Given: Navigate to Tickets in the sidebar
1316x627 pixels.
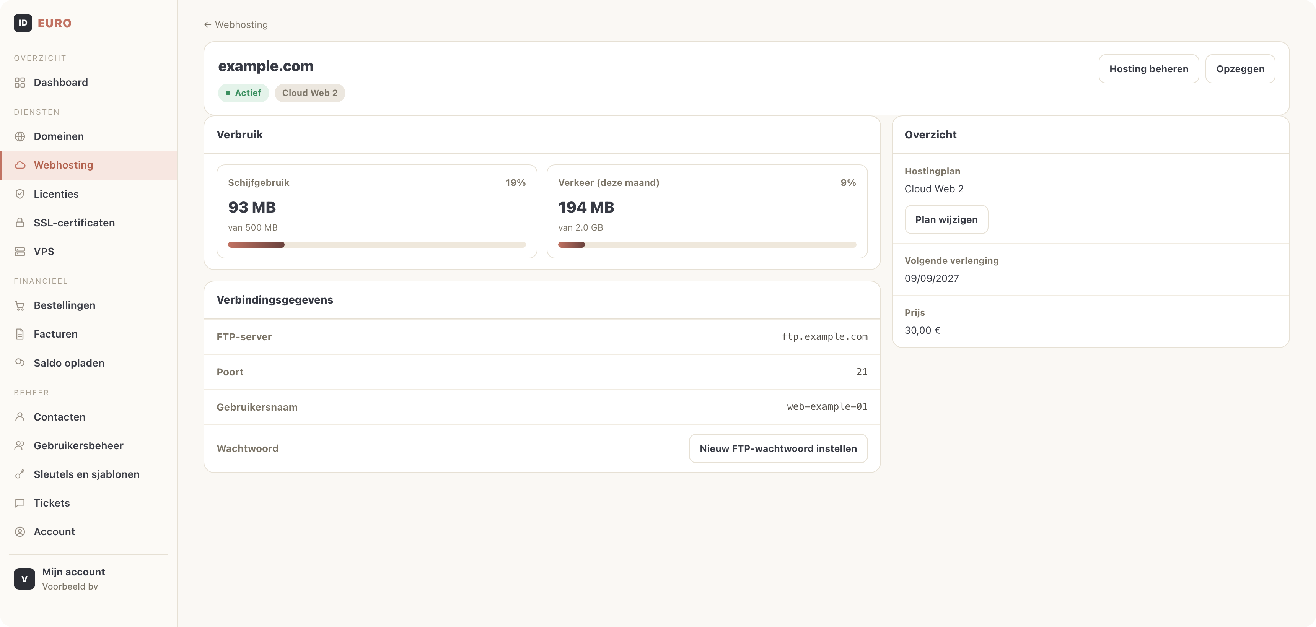Looking at the screenshot, I should click(x=88, y=503).
